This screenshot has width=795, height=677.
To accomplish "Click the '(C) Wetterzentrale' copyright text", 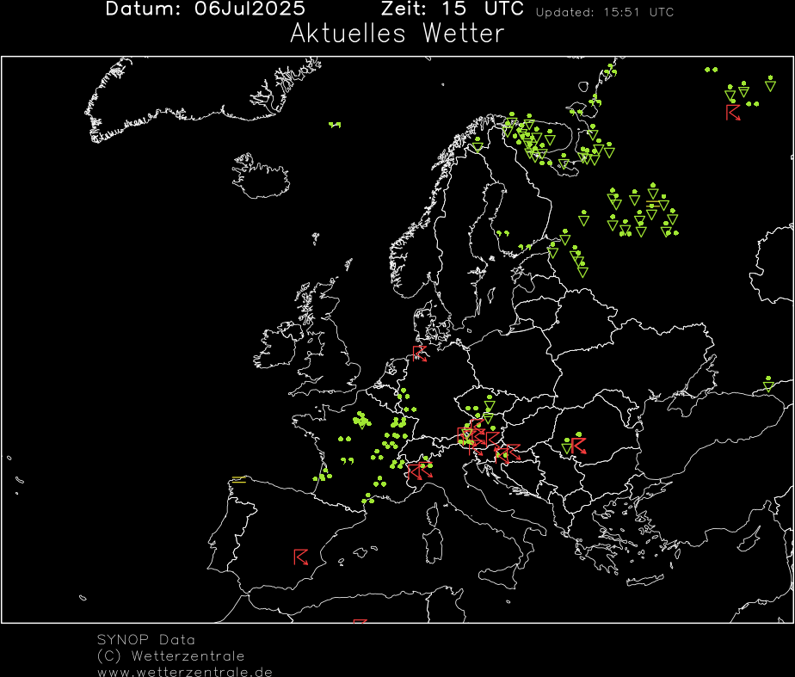I will (x=171, y=655).
